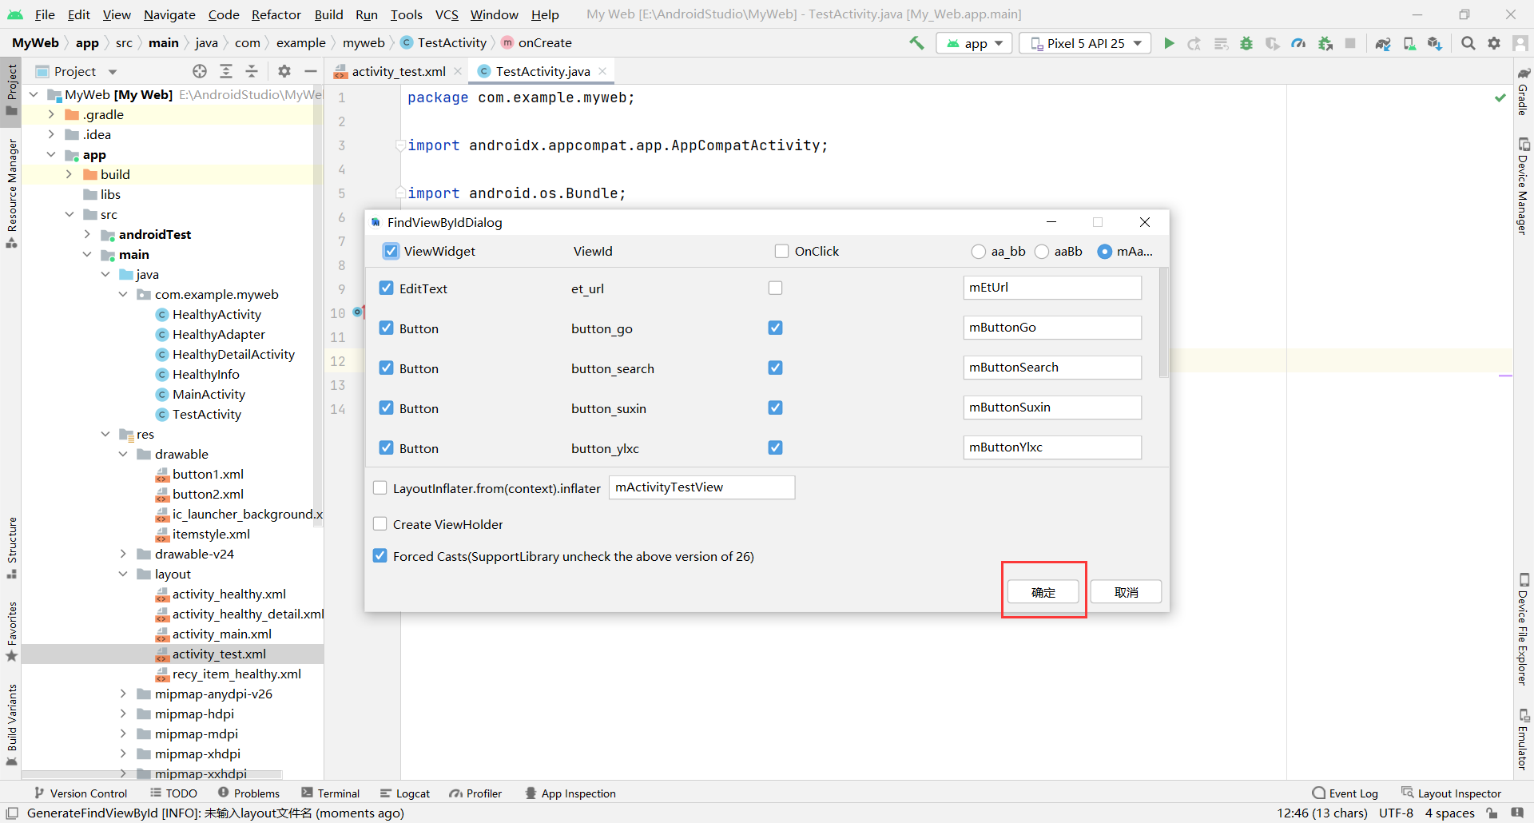Open the app run configuration dropdown
Viewport: 1534px width, 823px height.
click(974, 43)
